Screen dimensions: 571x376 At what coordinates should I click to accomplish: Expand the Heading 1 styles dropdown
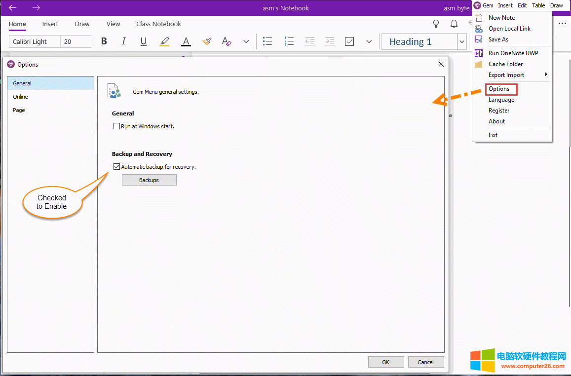[x=462, y=41]
